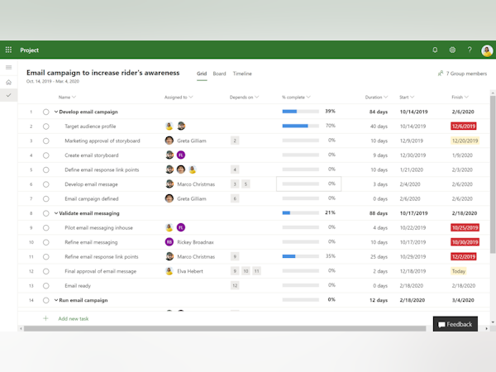496x372 pixels.
Task: Click the horizontal scrollbar right arrow
Action: coord(487,329)
